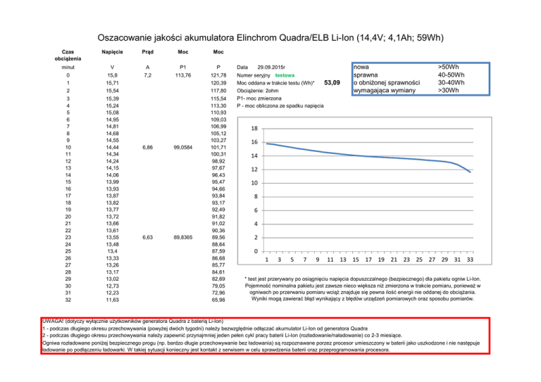Viewport: 541px width, 382px height.
Task: Click the current cell with value 7,2
Action: point(147,75)
